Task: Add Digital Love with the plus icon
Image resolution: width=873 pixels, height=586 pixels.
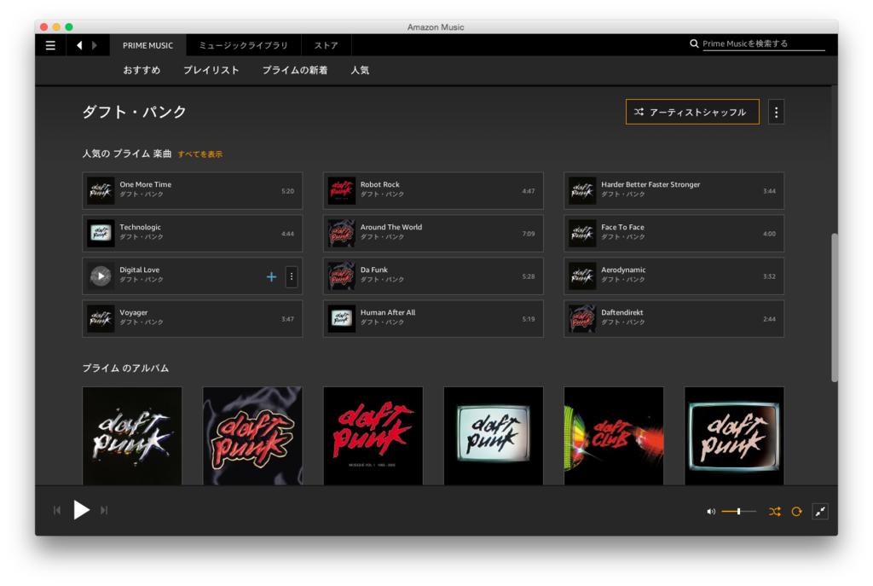Action: pyautogui.click(x=271, y=276)
